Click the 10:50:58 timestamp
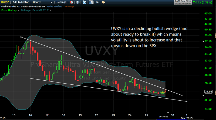 (164, 116)
